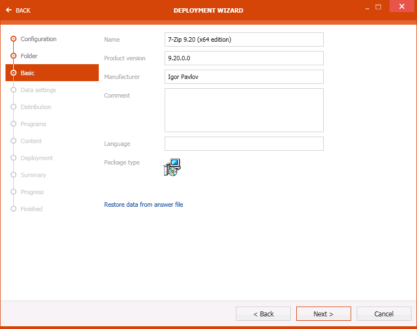Click into the Name text field
This screenshot has width=417, height=329.
[x=244, y=39]
